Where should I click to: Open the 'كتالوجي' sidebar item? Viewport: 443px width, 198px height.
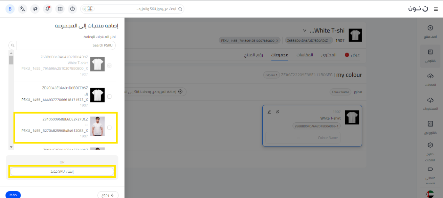click(430, 56)
